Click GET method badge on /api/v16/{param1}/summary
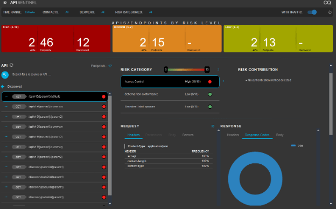The image size is (336, 209). coord(19,127)
